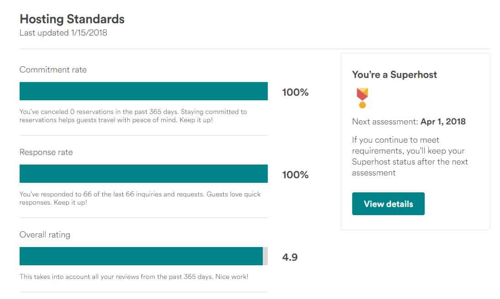The width and height of the screenshot is (500, 299).
Task: Click the responded to 66 inquiries description
Action: [x=140, y=198]
